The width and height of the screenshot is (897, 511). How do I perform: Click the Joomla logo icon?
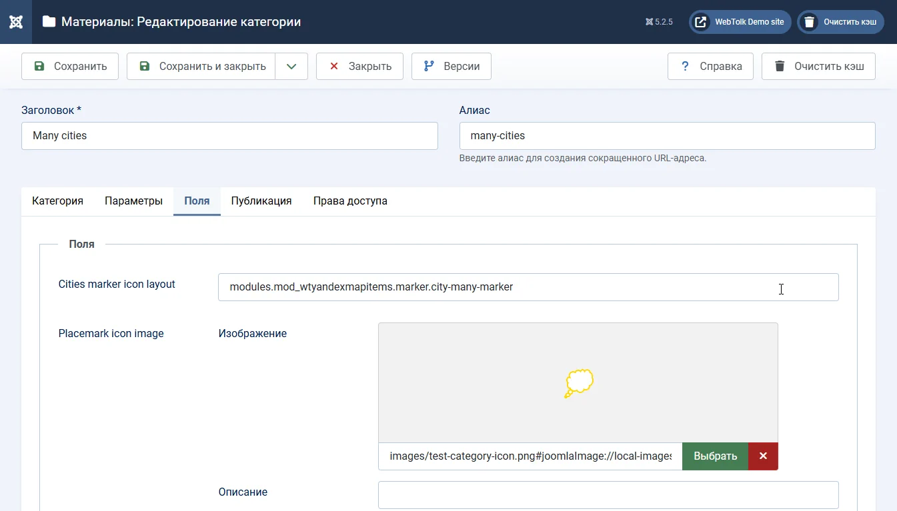tap(16, 22)
